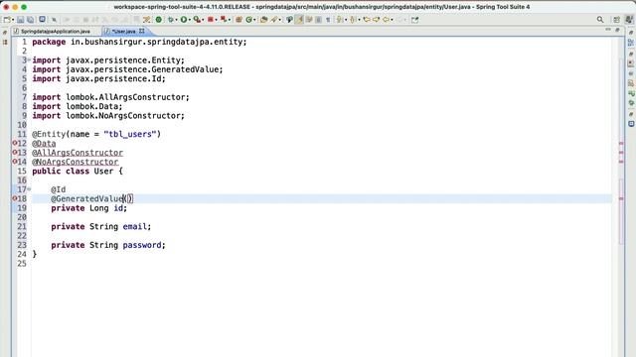This screenshot has width=636, height=357.
Task: Minimize the editor area
Action: pyautogui.click(x=607, y=30)
